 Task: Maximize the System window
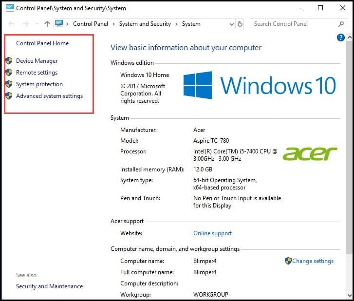(320, 8)
